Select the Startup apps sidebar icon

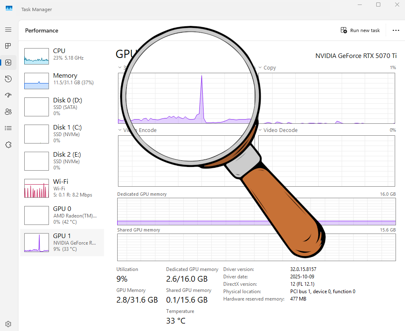pos(8,95)
